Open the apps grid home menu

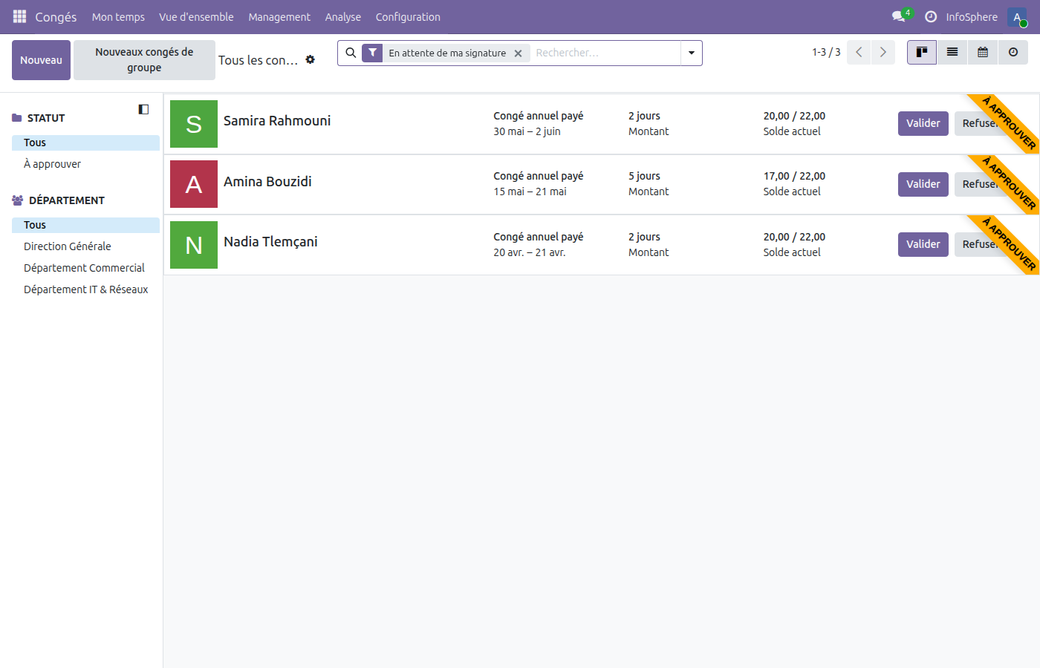click(19, 16)
